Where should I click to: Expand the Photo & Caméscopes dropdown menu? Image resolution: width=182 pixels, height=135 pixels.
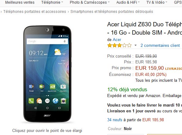coord(89,2)
